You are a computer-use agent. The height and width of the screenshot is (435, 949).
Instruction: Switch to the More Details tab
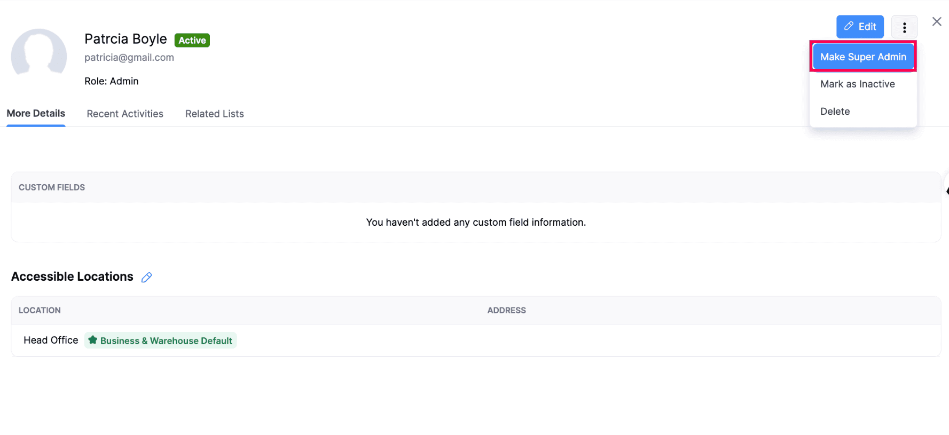36,114
